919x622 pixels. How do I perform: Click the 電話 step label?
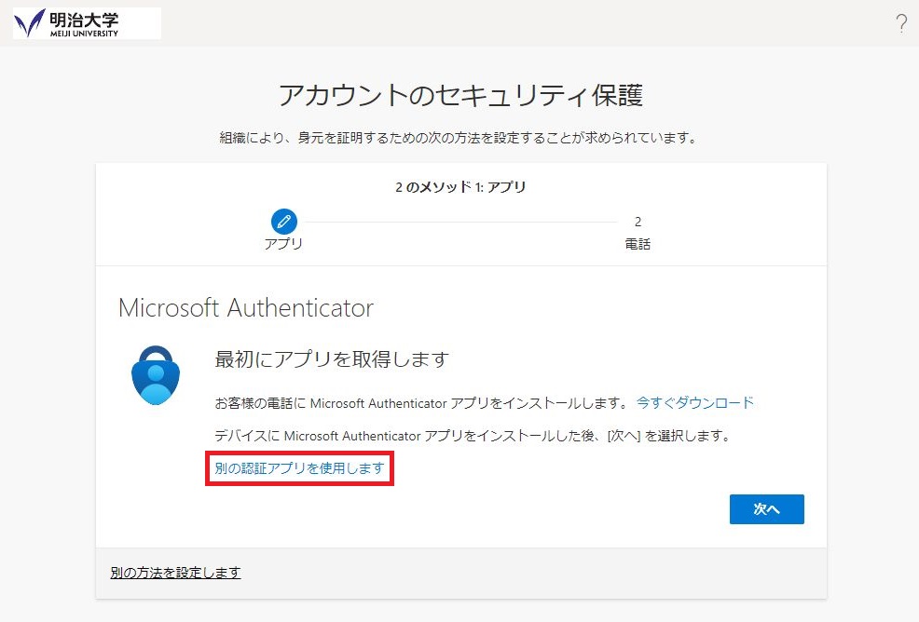(x=638, y=244)
